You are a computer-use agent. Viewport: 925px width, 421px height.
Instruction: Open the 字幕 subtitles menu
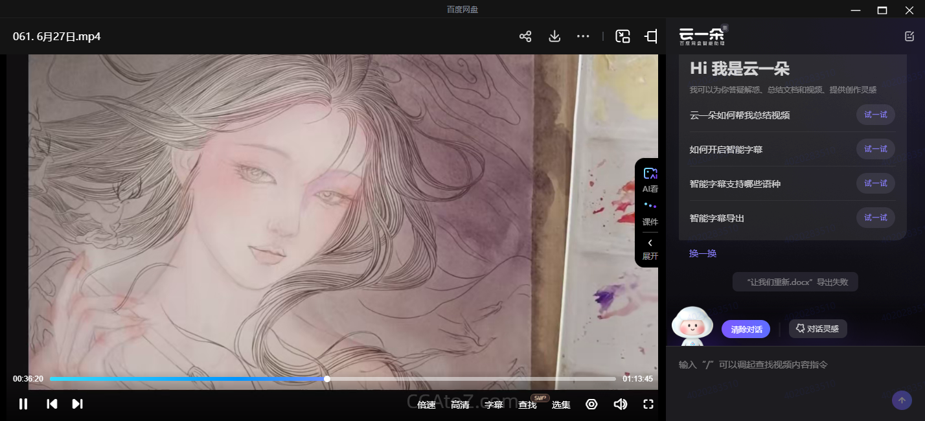(x=494, y=405)
